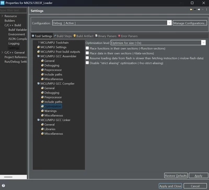Image resolution: width=209 pixels, height=190 pixels.
Task: Click the icon beside Linker Libraries
Action: click(x=42, y=129)
